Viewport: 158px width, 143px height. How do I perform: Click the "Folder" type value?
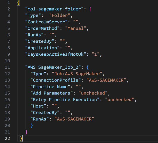(60, 15)
